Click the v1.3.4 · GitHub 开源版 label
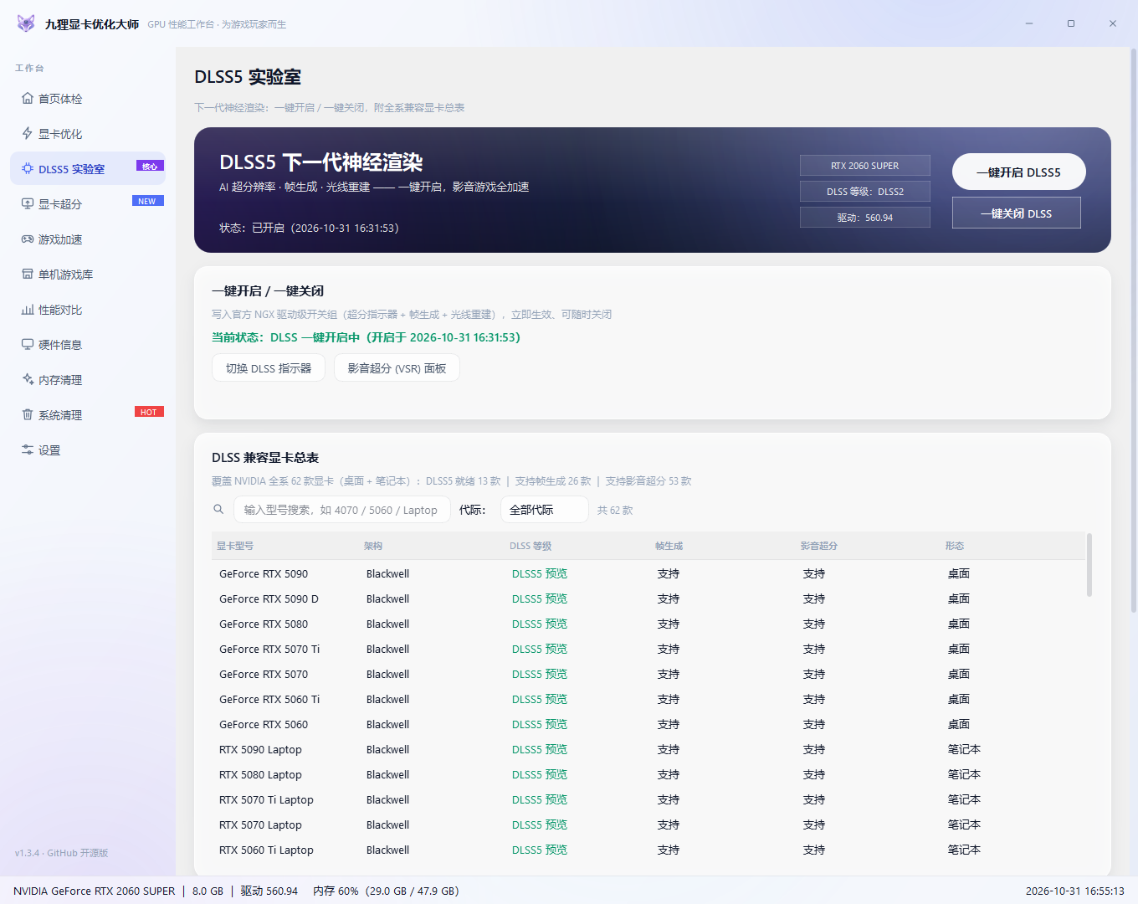Viewport: 1138px width, 904px height. pos(62,853)
